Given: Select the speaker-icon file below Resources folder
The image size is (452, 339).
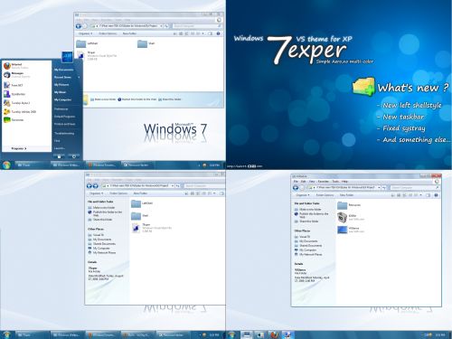Looking at the screenshot, I should click(x=351, y=217).
